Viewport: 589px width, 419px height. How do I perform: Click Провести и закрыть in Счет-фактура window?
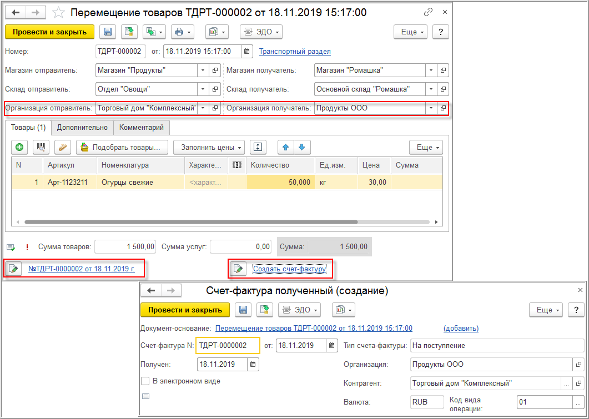tap(185, 310)
